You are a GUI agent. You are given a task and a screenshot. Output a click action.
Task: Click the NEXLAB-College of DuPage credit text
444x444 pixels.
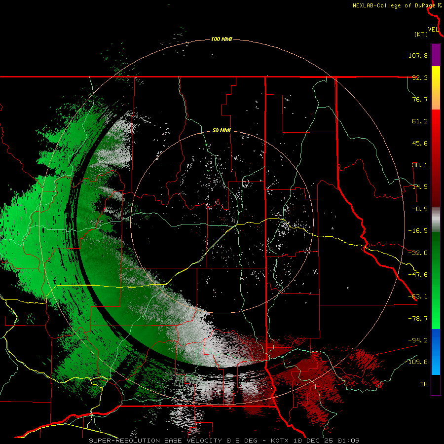394,5
